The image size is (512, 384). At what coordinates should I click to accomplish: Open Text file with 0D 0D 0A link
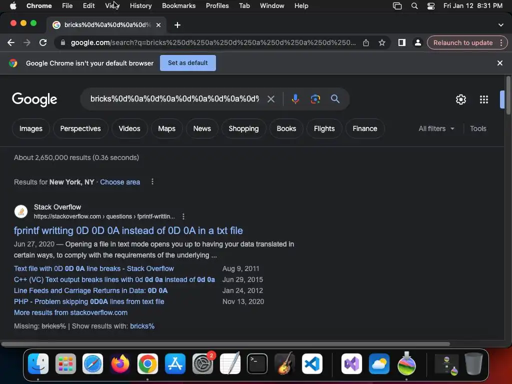point(93,268)
